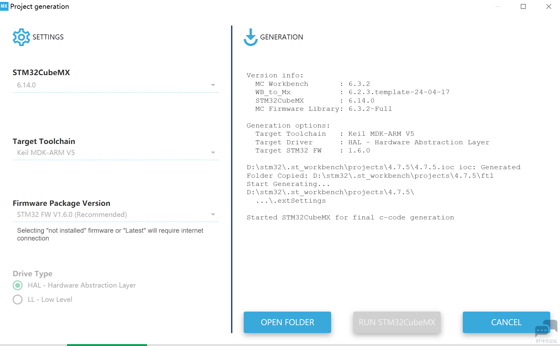Viewport: 560px width, 346px height.
Task: Open the ST forum chat bubble icon
Action: click(x=546, y=329)
